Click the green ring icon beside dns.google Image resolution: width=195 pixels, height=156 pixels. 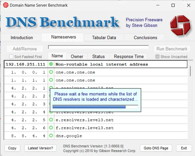(51, 136)
